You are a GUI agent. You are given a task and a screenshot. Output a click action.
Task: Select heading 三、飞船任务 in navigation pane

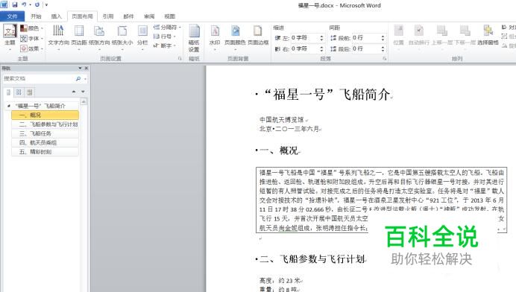pos(45,133)
